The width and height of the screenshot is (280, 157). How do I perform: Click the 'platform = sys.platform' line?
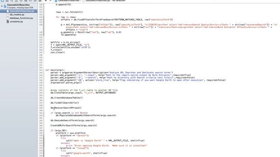pyautogui.click(x=70, y=133)
